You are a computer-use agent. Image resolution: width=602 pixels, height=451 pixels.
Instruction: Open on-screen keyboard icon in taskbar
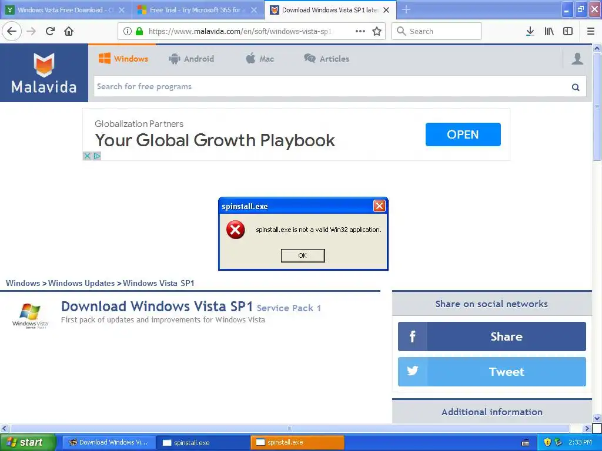pyautogui.click(x=526, y=443)
